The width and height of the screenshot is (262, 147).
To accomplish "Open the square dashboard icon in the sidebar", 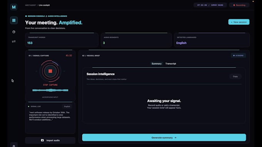I will tap(14, 20).
